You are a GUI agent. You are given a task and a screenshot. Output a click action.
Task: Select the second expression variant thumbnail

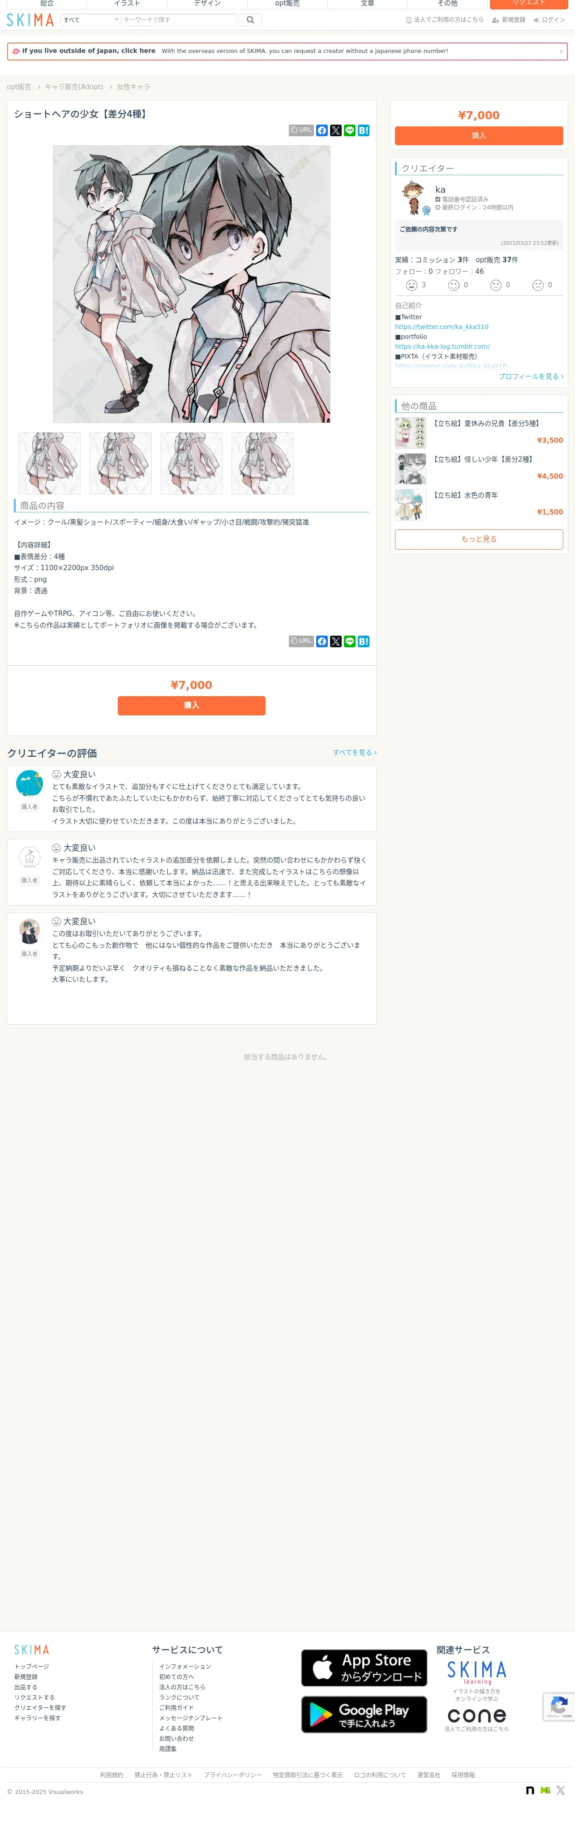coord(120,463)
